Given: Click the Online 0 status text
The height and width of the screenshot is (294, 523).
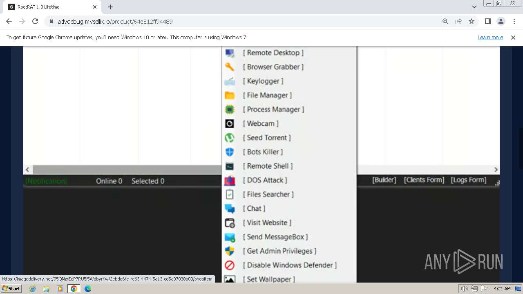Looking at the screenshot, I should [x=109, y=181].
